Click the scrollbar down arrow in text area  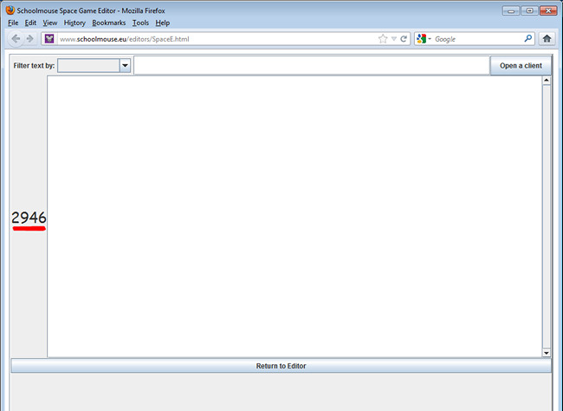pyautogui.click(x=546, y=353)
